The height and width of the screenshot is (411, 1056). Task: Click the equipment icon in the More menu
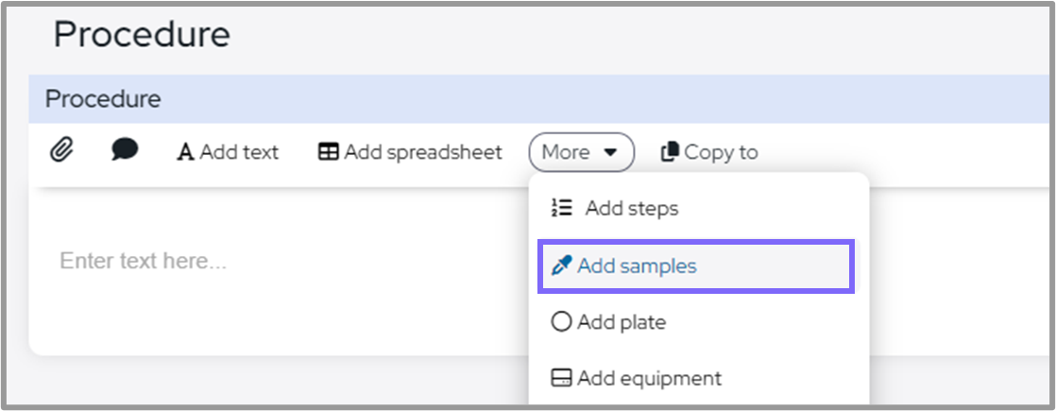(x=561, y=379)
